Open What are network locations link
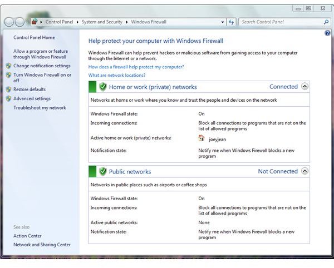Screen dimensions: 334x268 coord(117,75)
